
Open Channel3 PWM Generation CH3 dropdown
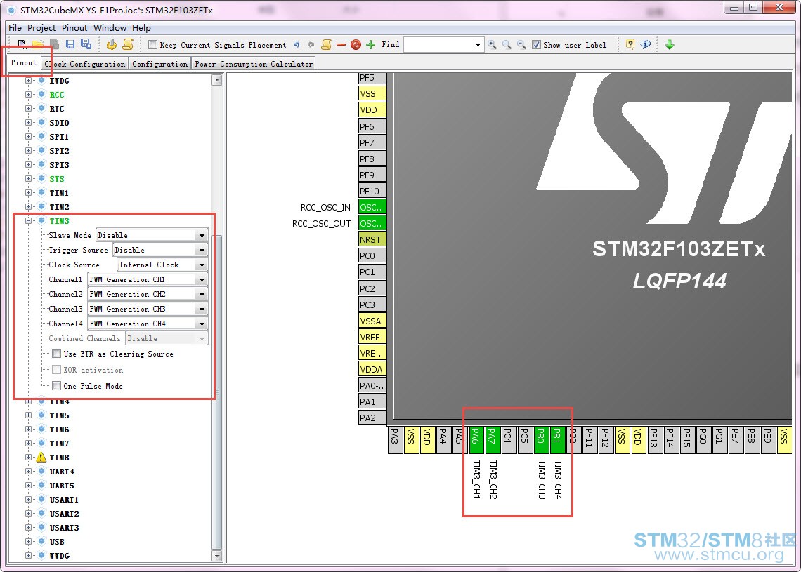click(202, 310)
